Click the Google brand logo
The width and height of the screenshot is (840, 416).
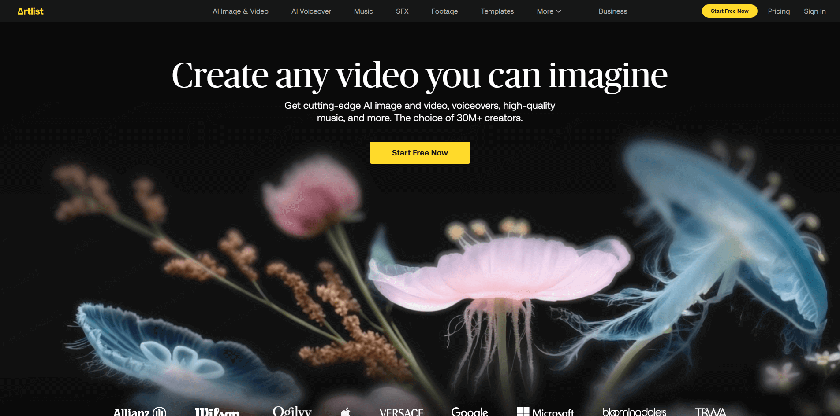[x=470, y=412]
